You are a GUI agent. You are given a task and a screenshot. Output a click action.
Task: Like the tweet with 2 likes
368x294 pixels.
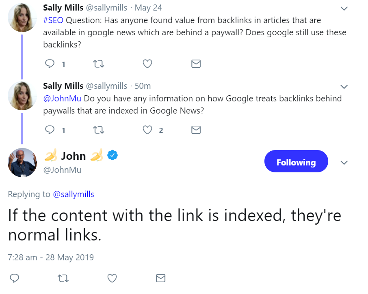[147, 130]
